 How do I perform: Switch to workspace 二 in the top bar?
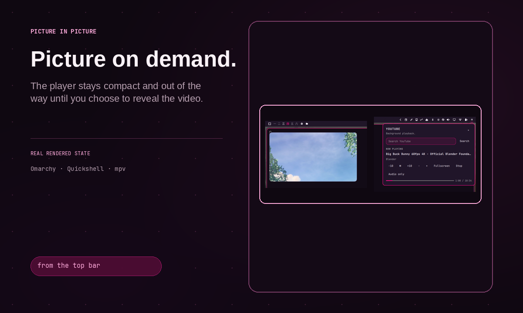click(x=279, y=124)
